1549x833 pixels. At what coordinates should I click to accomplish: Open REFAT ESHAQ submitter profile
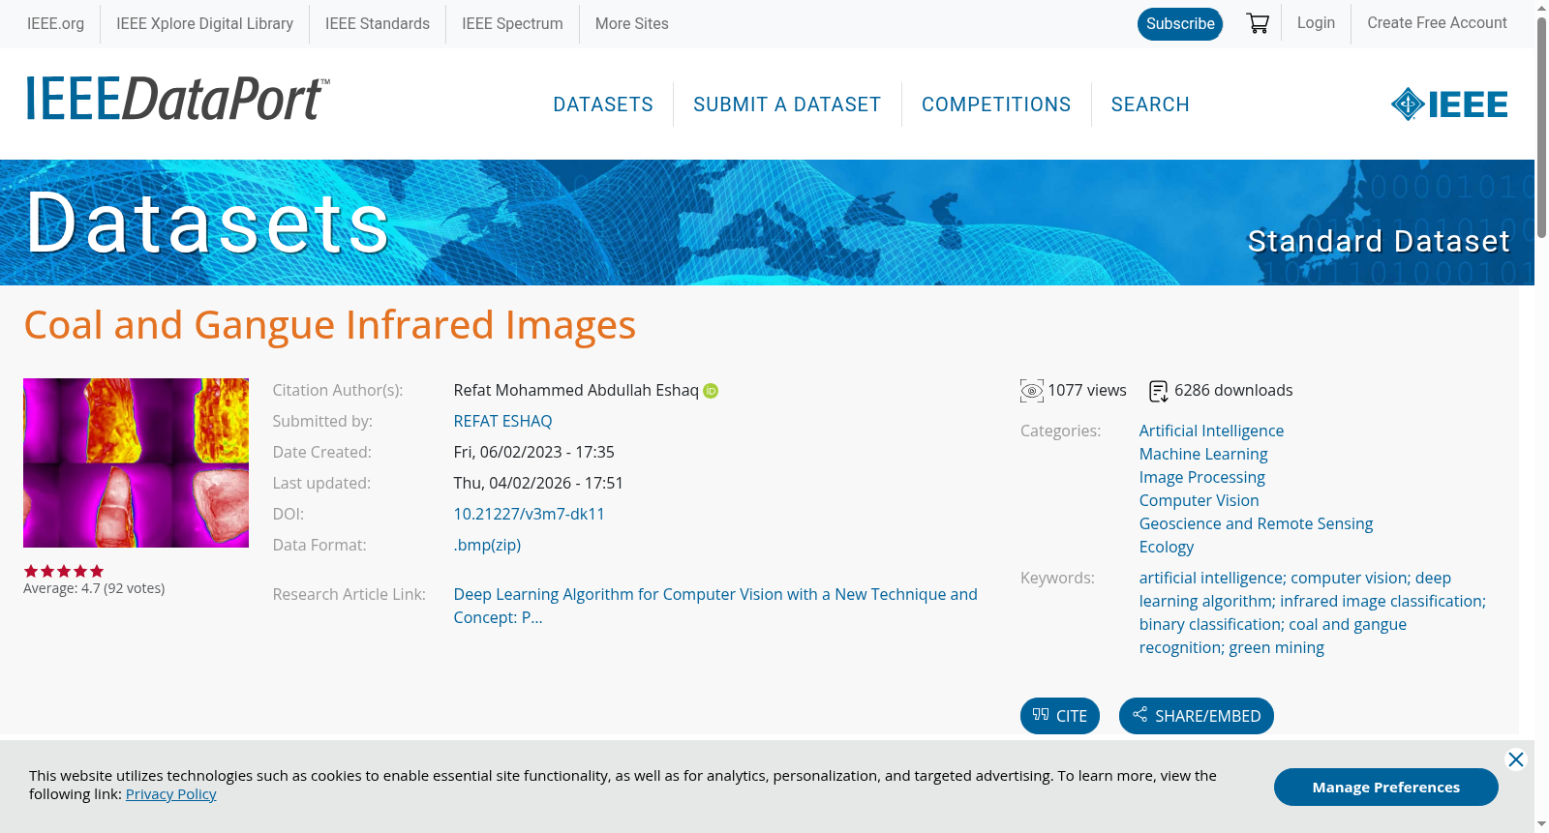(x=502, y=421)
